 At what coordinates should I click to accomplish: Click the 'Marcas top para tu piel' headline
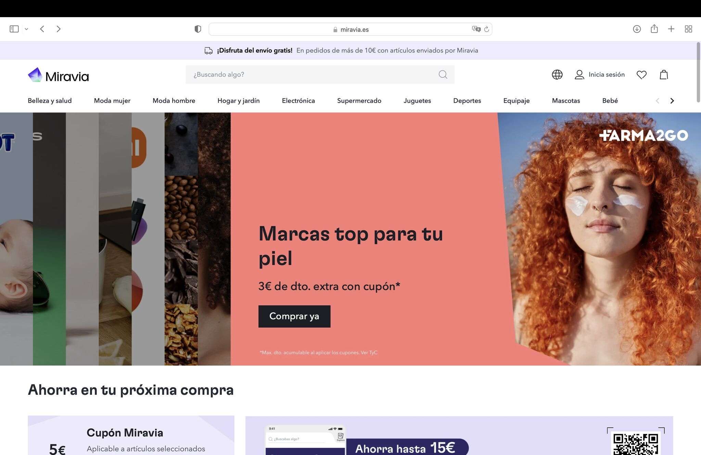point(351,246)
